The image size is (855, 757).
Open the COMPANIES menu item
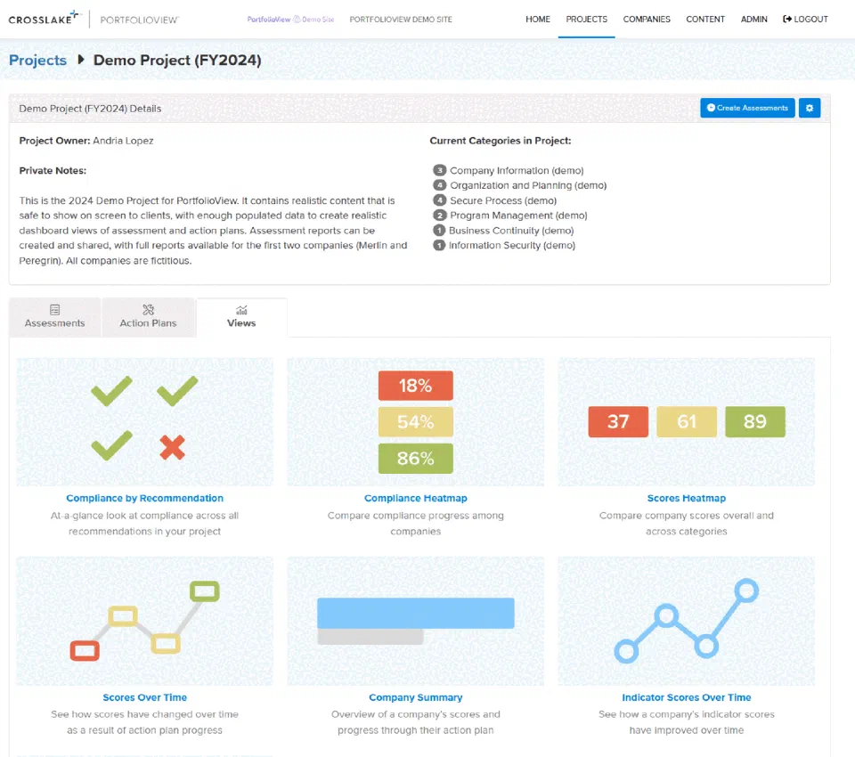tap(647, 19)
